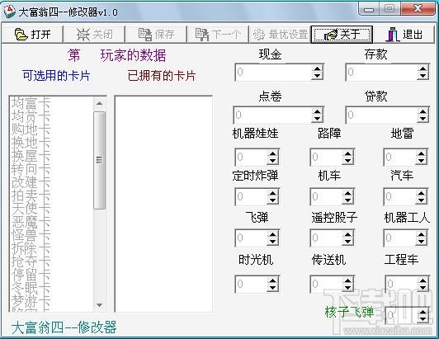Click the 下一个 toolbar button
The image size is (439, 339).
218,35
